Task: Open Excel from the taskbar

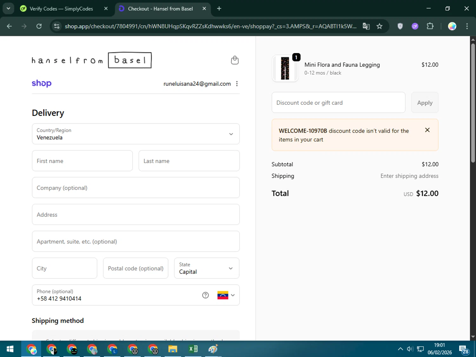Action: 193,349
